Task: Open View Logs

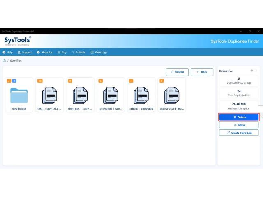Action: (99, 52)
